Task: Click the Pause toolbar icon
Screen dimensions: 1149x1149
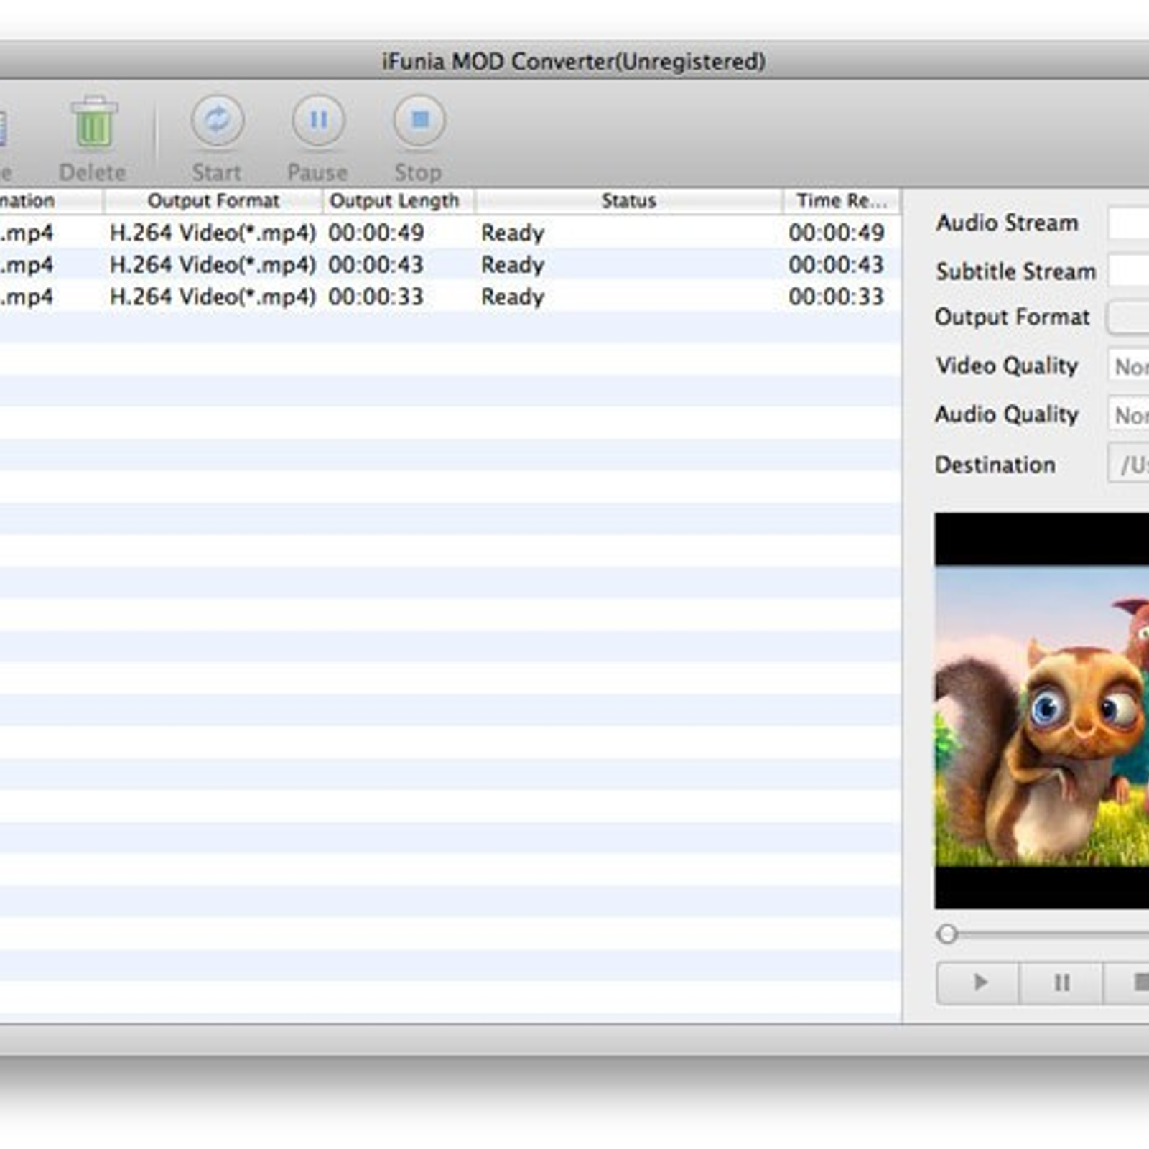Action: click(318, 121)
